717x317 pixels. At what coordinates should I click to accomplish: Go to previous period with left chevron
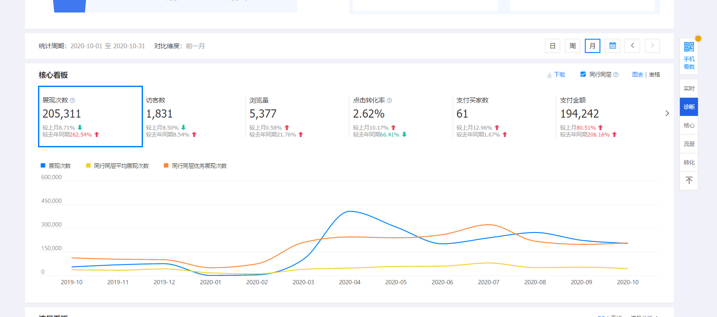pos(632,46)
